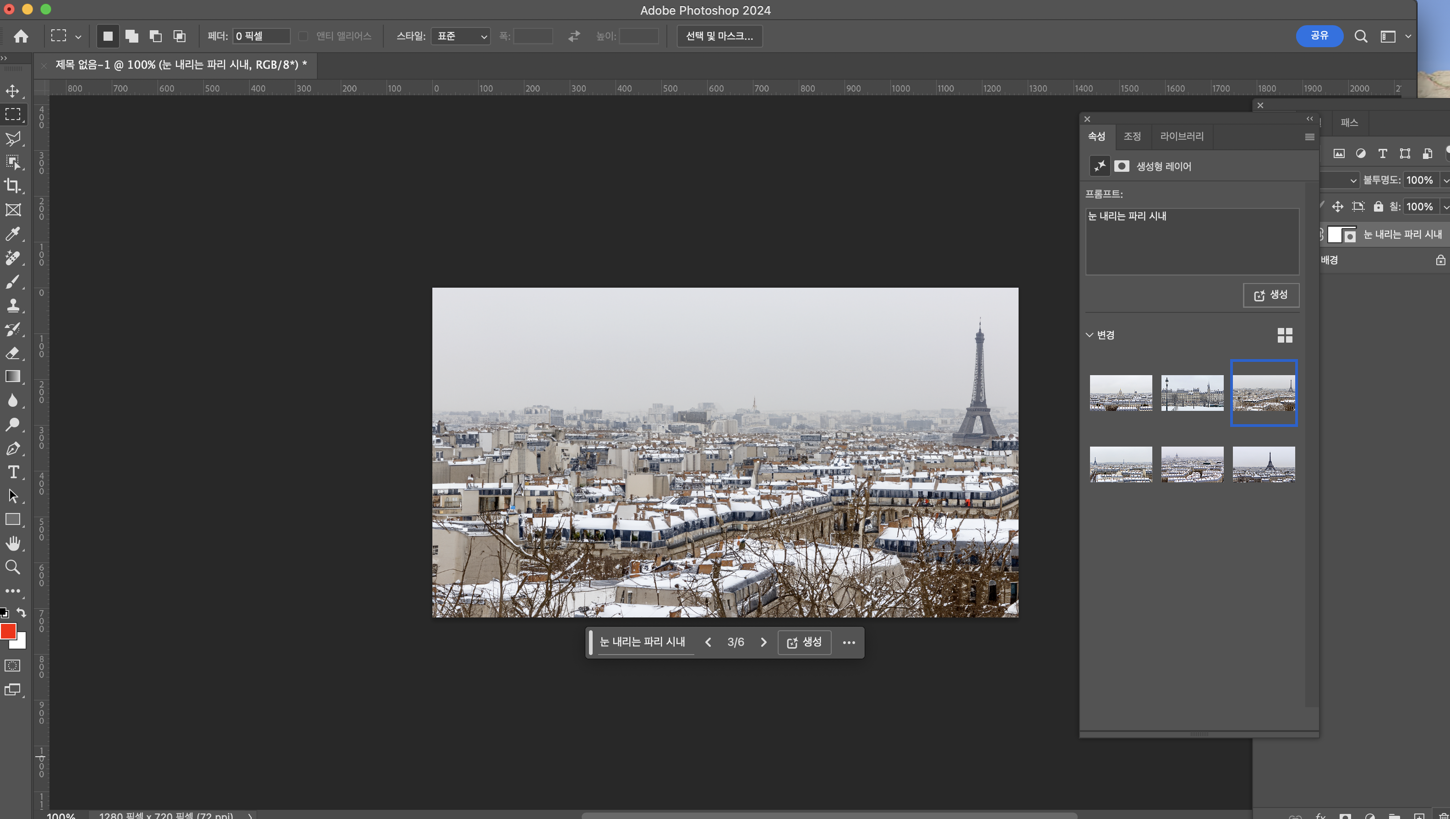Open the 스타일 dropdown set to 표준
Viewport: 1450px width, 819px height.
coord(460,36)
